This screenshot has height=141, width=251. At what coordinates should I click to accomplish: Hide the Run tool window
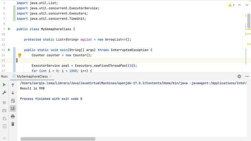[247, 76]
